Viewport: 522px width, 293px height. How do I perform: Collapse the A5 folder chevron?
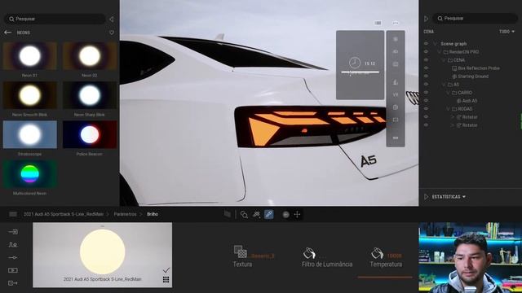point(444,85)
